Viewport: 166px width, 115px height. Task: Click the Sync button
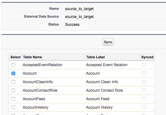(108, 42)
